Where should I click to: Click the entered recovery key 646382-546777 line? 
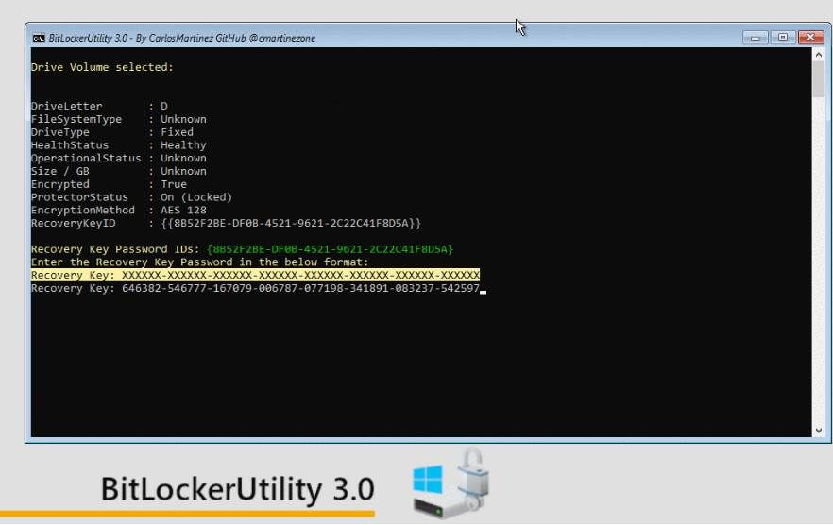(255, 288)
